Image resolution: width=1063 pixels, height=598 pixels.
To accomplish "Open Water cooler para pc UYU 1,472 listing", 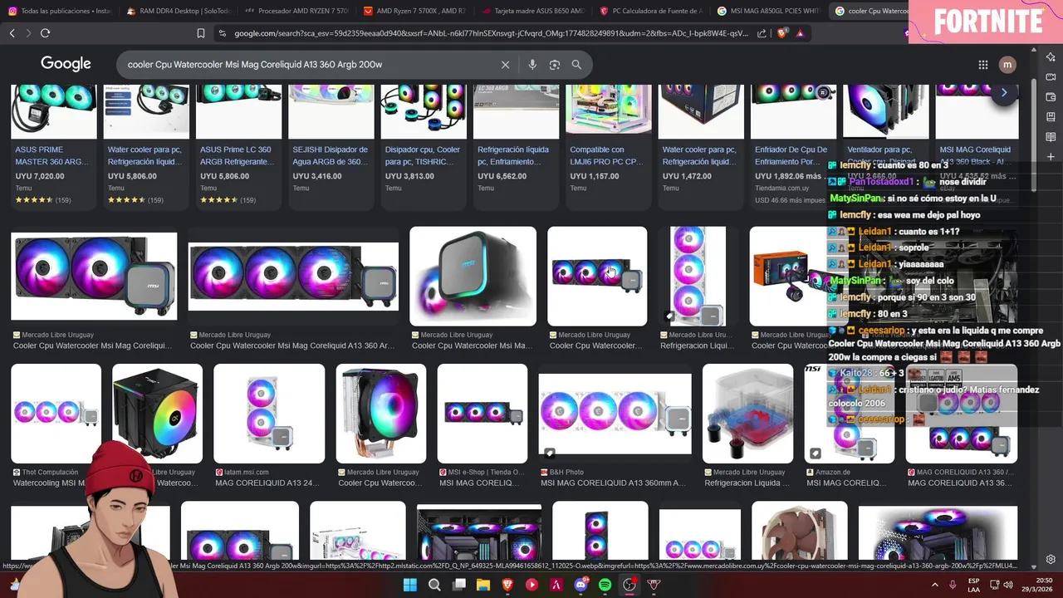I will pyautogui.click(x=701, y=145).
